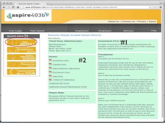Image resolution: width=165 pixels, height=124 pixels.
Task: Open the Privacy link
Action: [x=142, y=21]
